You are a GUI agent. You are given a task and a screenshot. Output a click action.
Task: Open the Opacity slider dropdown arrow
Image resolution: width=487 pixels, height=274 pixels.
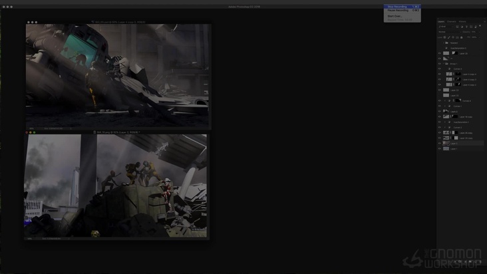[479, 32]
